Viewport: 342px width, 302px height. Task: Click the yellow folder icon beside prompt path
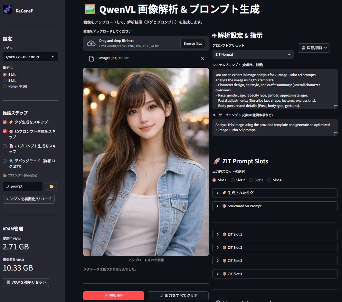pyautogui.click(x=51, y=186)
